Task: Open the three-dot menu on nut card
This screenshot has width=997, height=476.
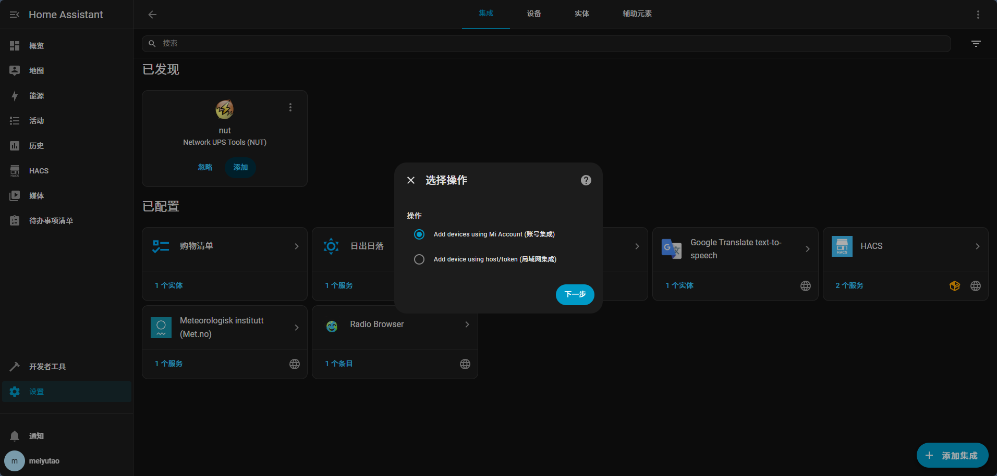Action: point(290,107)
